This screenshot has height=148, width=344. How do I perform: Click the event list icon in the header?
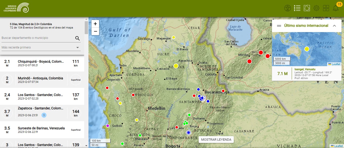pos(297,8)
